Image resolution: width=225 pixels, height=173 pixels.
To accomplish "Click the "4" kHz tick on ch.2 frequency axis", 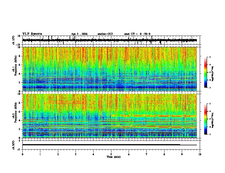I will [20, 120].
